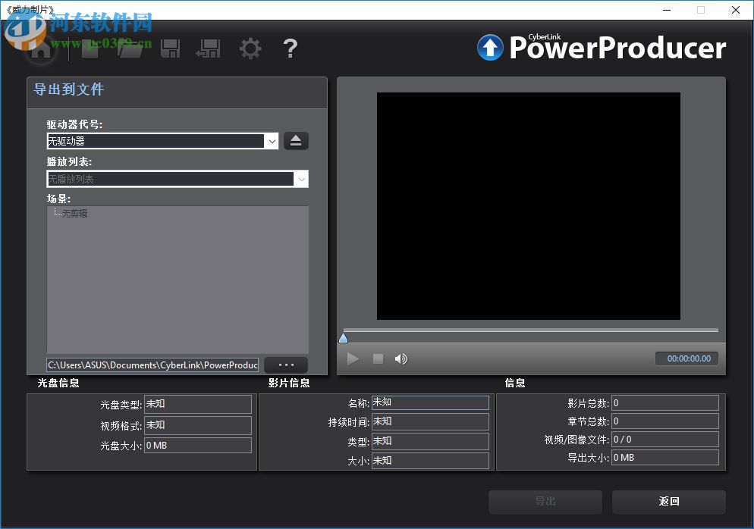The image size is (754, 529).
Task: Click the 导出 export button
Action: point(545,501)
